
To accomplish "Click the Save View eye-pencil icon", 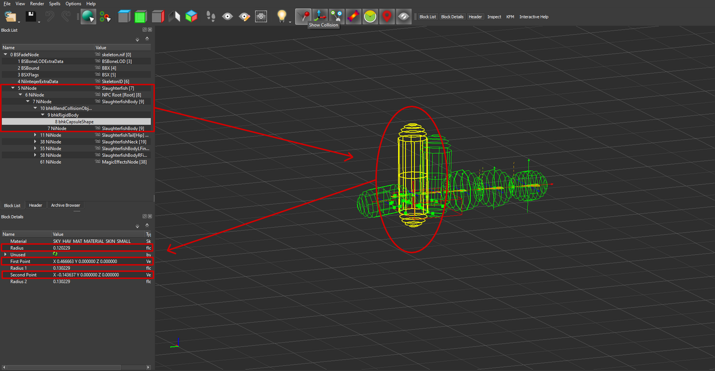I will pyautogui.click(x=244, y=17).
